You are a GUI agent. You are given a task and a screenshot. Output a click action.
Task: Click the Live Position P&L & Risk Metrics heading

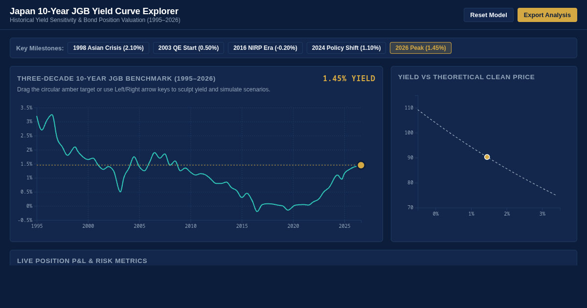click(82, 261)
